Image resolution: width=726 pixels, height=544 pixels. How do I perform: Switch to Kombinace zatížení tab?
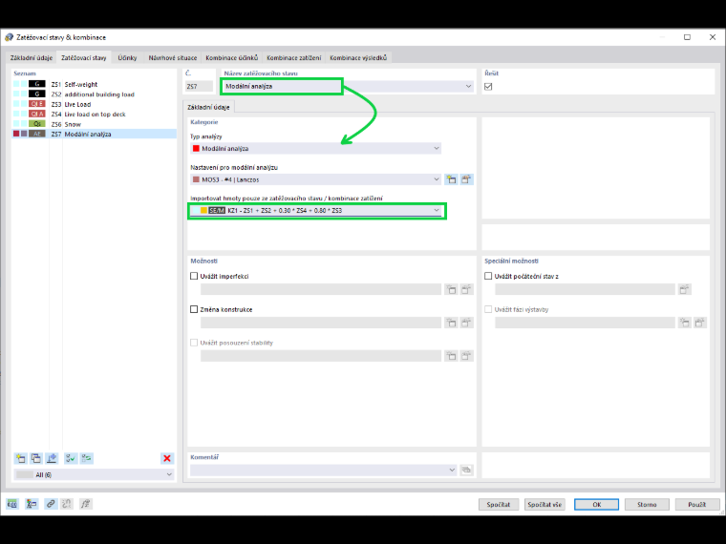(294, 58)
